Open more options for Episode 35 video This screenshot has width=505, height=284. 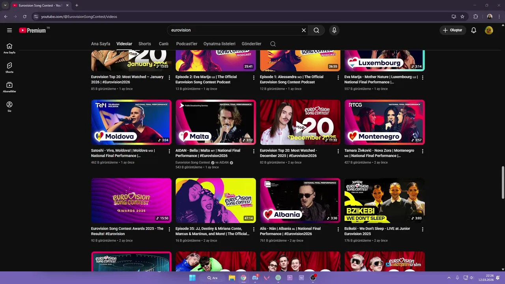click(254, 229)
